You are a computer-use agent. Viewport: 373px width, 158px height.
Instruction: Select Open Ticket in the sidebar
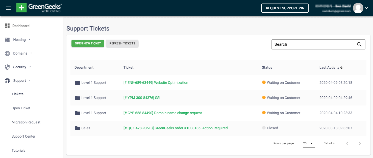point(21,108)
